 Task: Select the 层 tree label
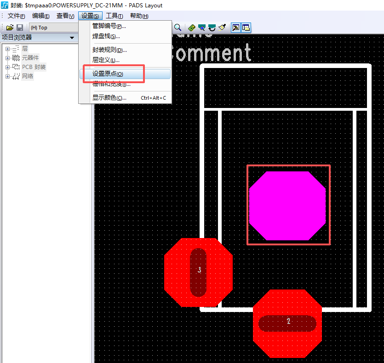25,48
